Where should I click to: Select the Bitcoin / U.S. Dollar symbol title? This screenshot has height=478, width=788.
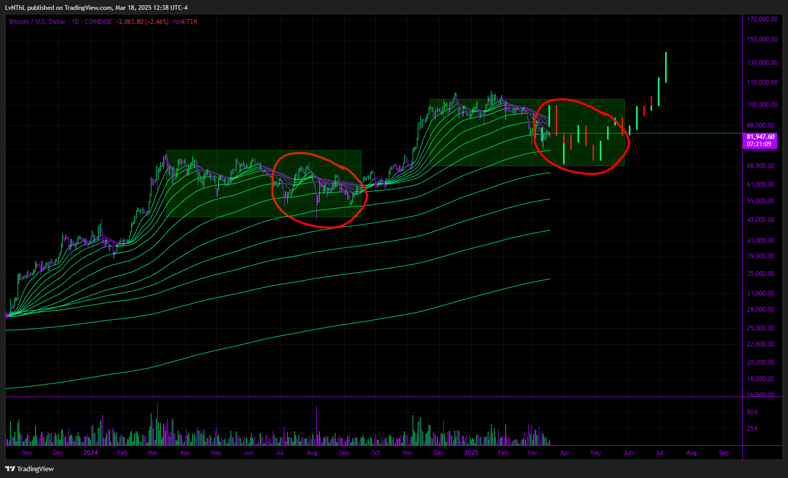pos(37,22)
